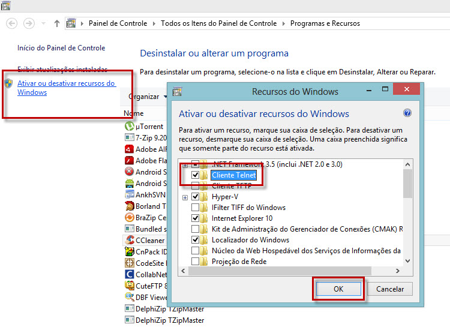Expand the Hyper-V tree node
Screen dimensions: 450x327
185,197
